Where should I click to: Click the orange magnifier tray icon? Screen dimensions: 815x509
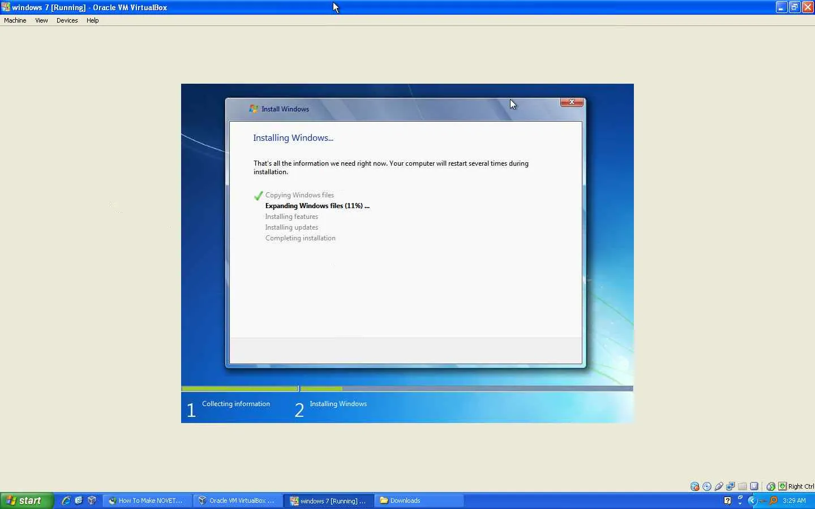[773, 501]
